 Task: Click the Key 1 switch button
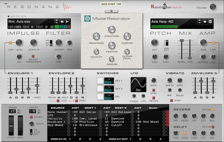pos(100,81)
